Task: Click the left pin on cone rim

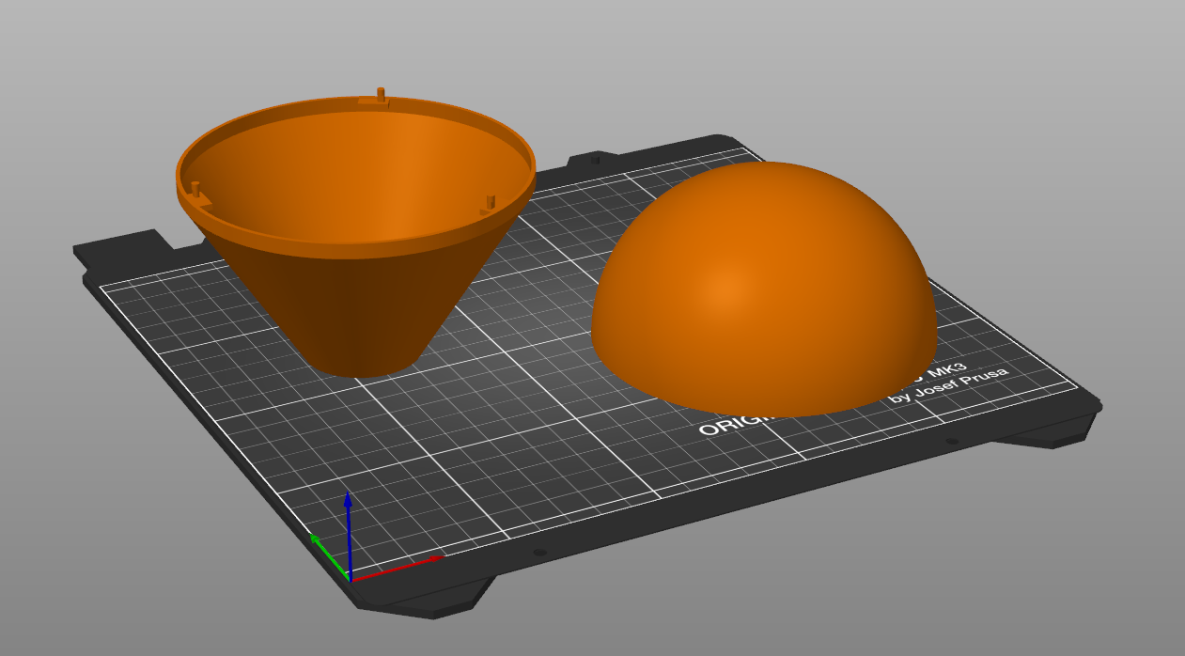Action: tap(195, 189)
